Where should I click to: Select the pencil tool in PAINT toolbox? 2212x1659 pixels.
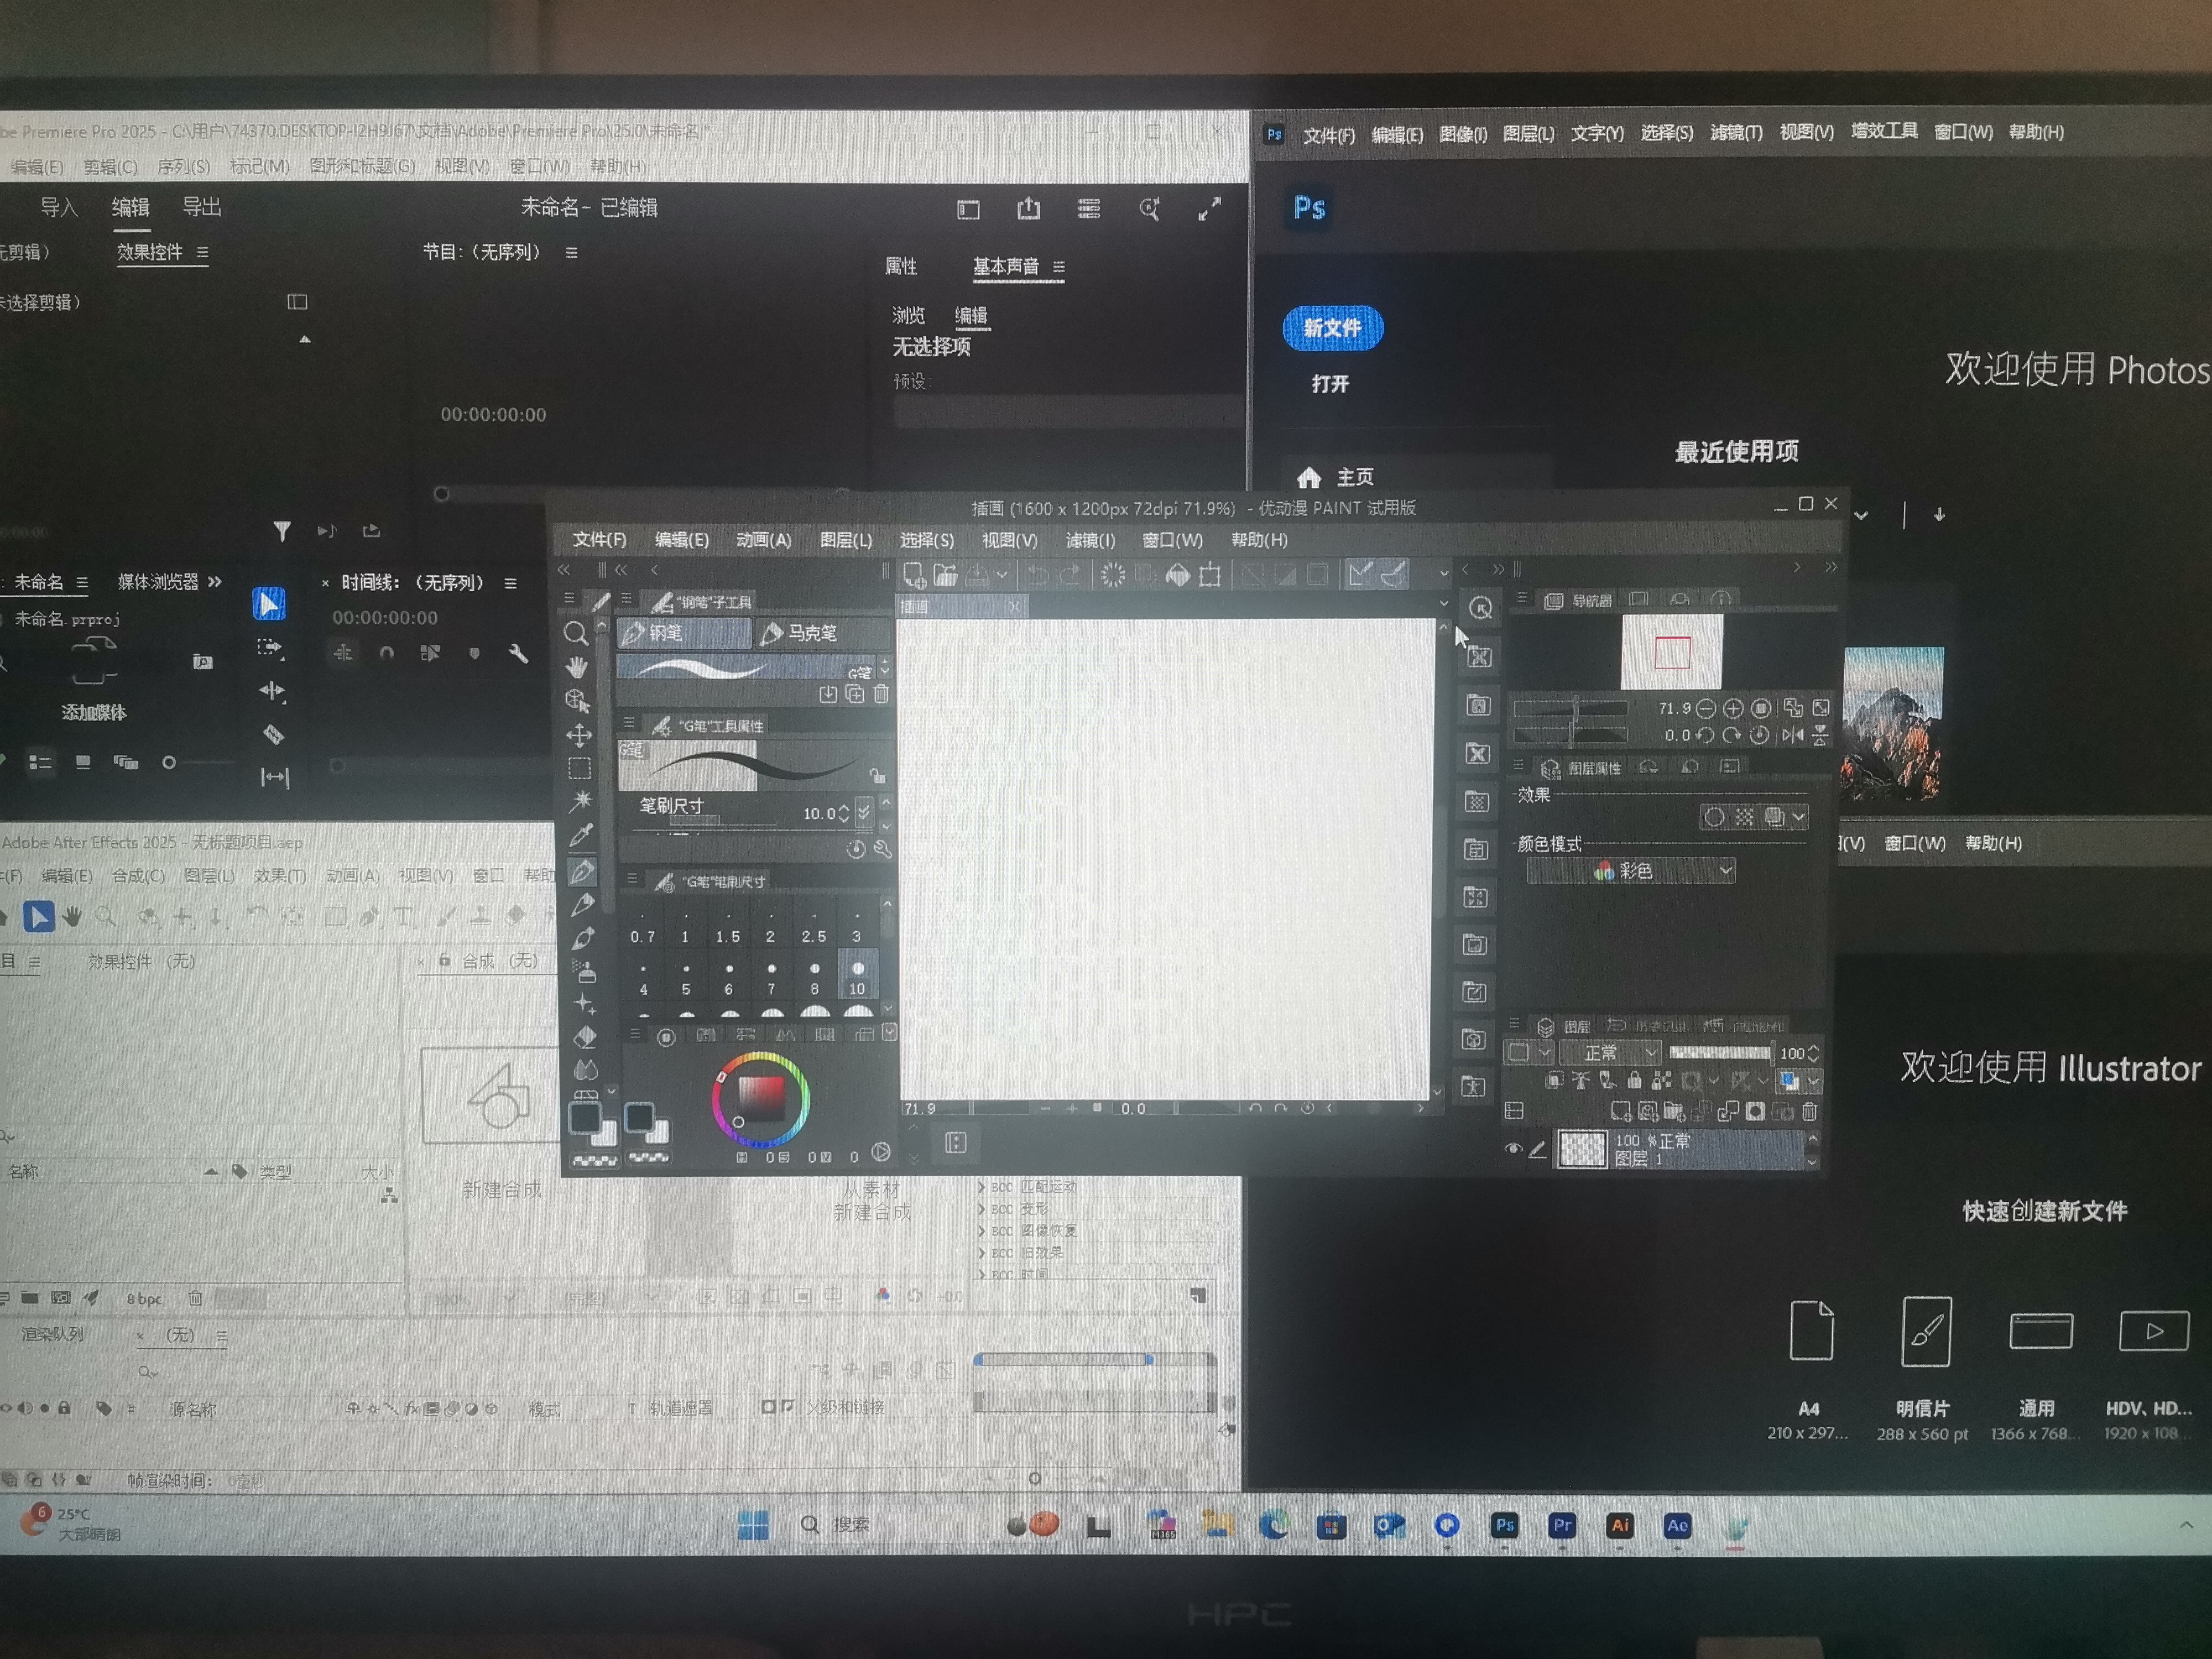(583, 905)
